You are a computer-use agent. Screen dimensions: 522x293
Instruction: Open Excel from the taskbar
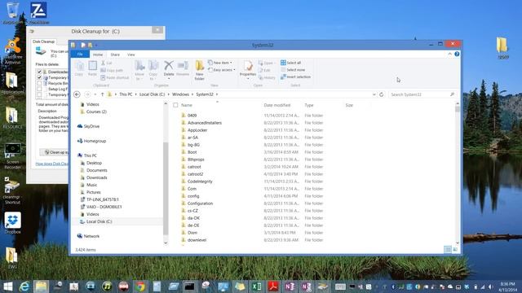click(257, 286)
